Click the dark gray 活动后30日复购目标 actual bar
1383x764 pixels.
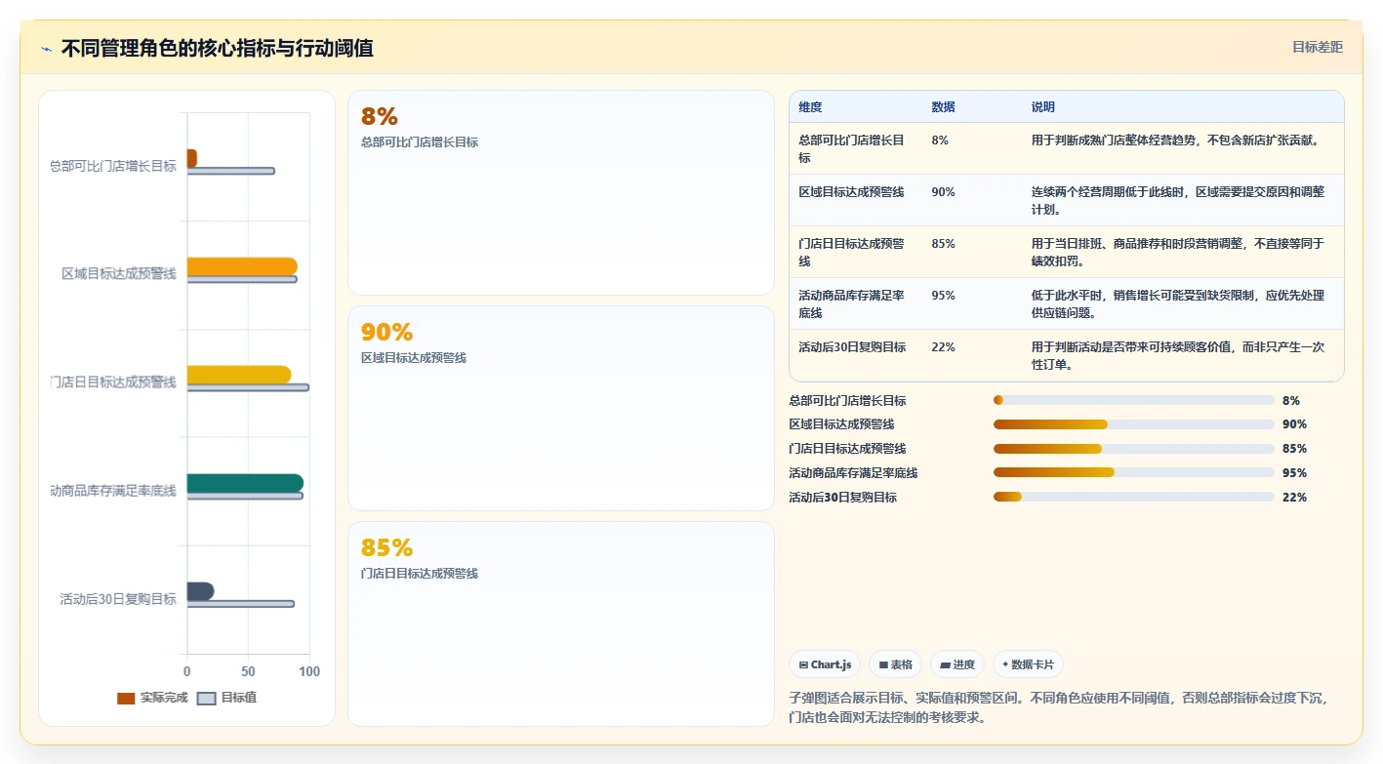coord(200,591)
